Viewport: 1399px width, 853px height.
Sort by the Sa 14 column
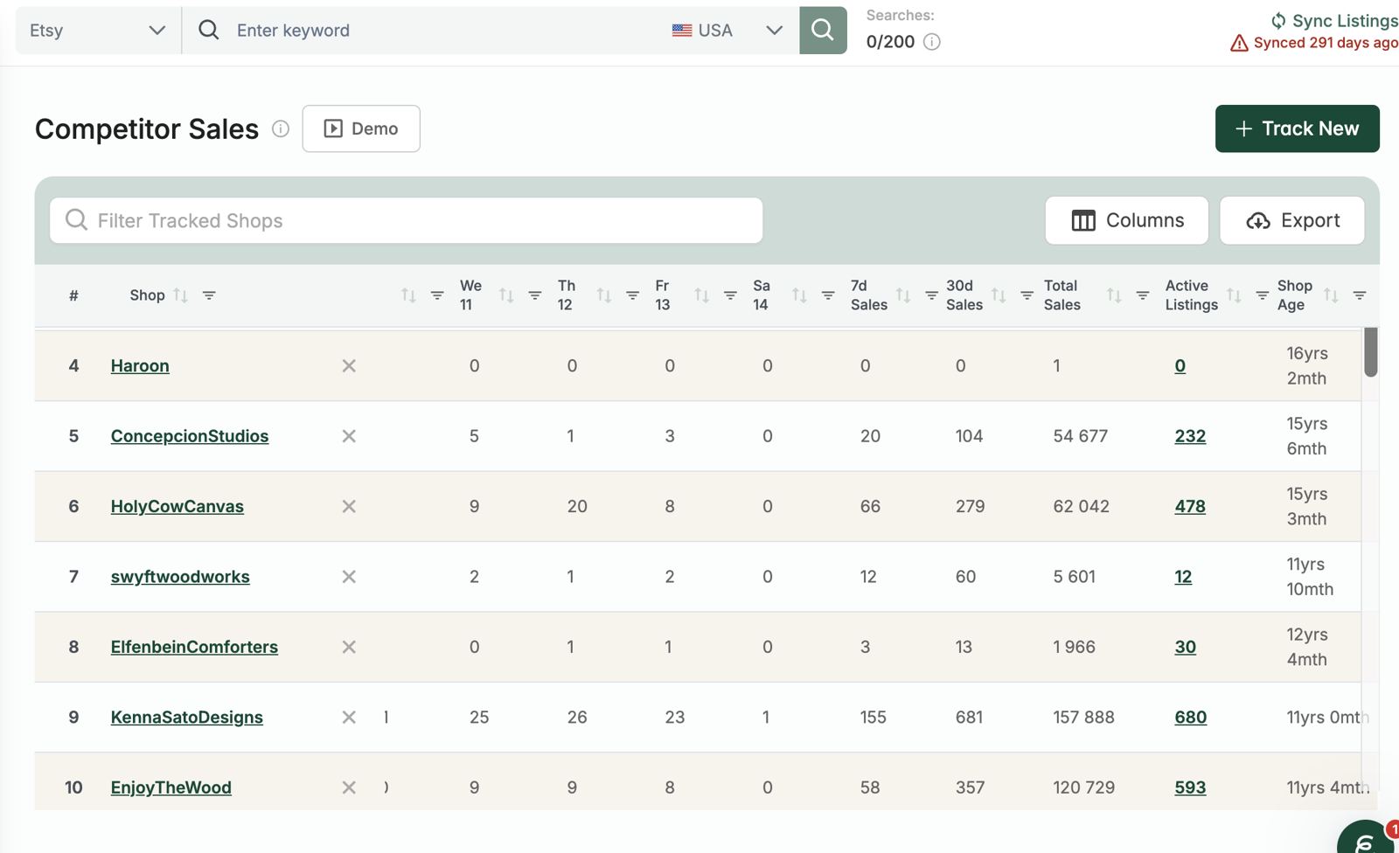coord(799,295)
